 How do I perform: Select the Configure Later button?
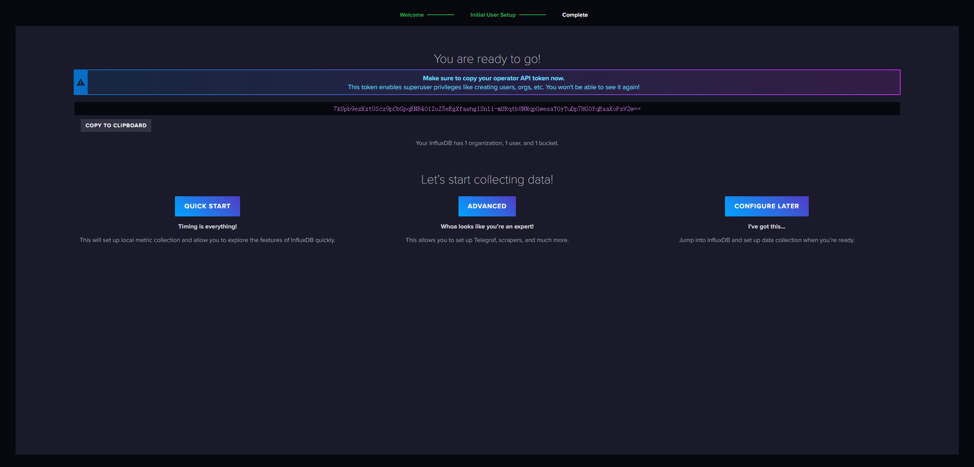click(x=766, y=206)
